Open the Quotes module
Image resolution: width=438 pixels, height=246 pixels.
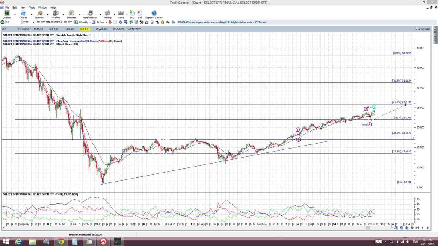(6, 15)
